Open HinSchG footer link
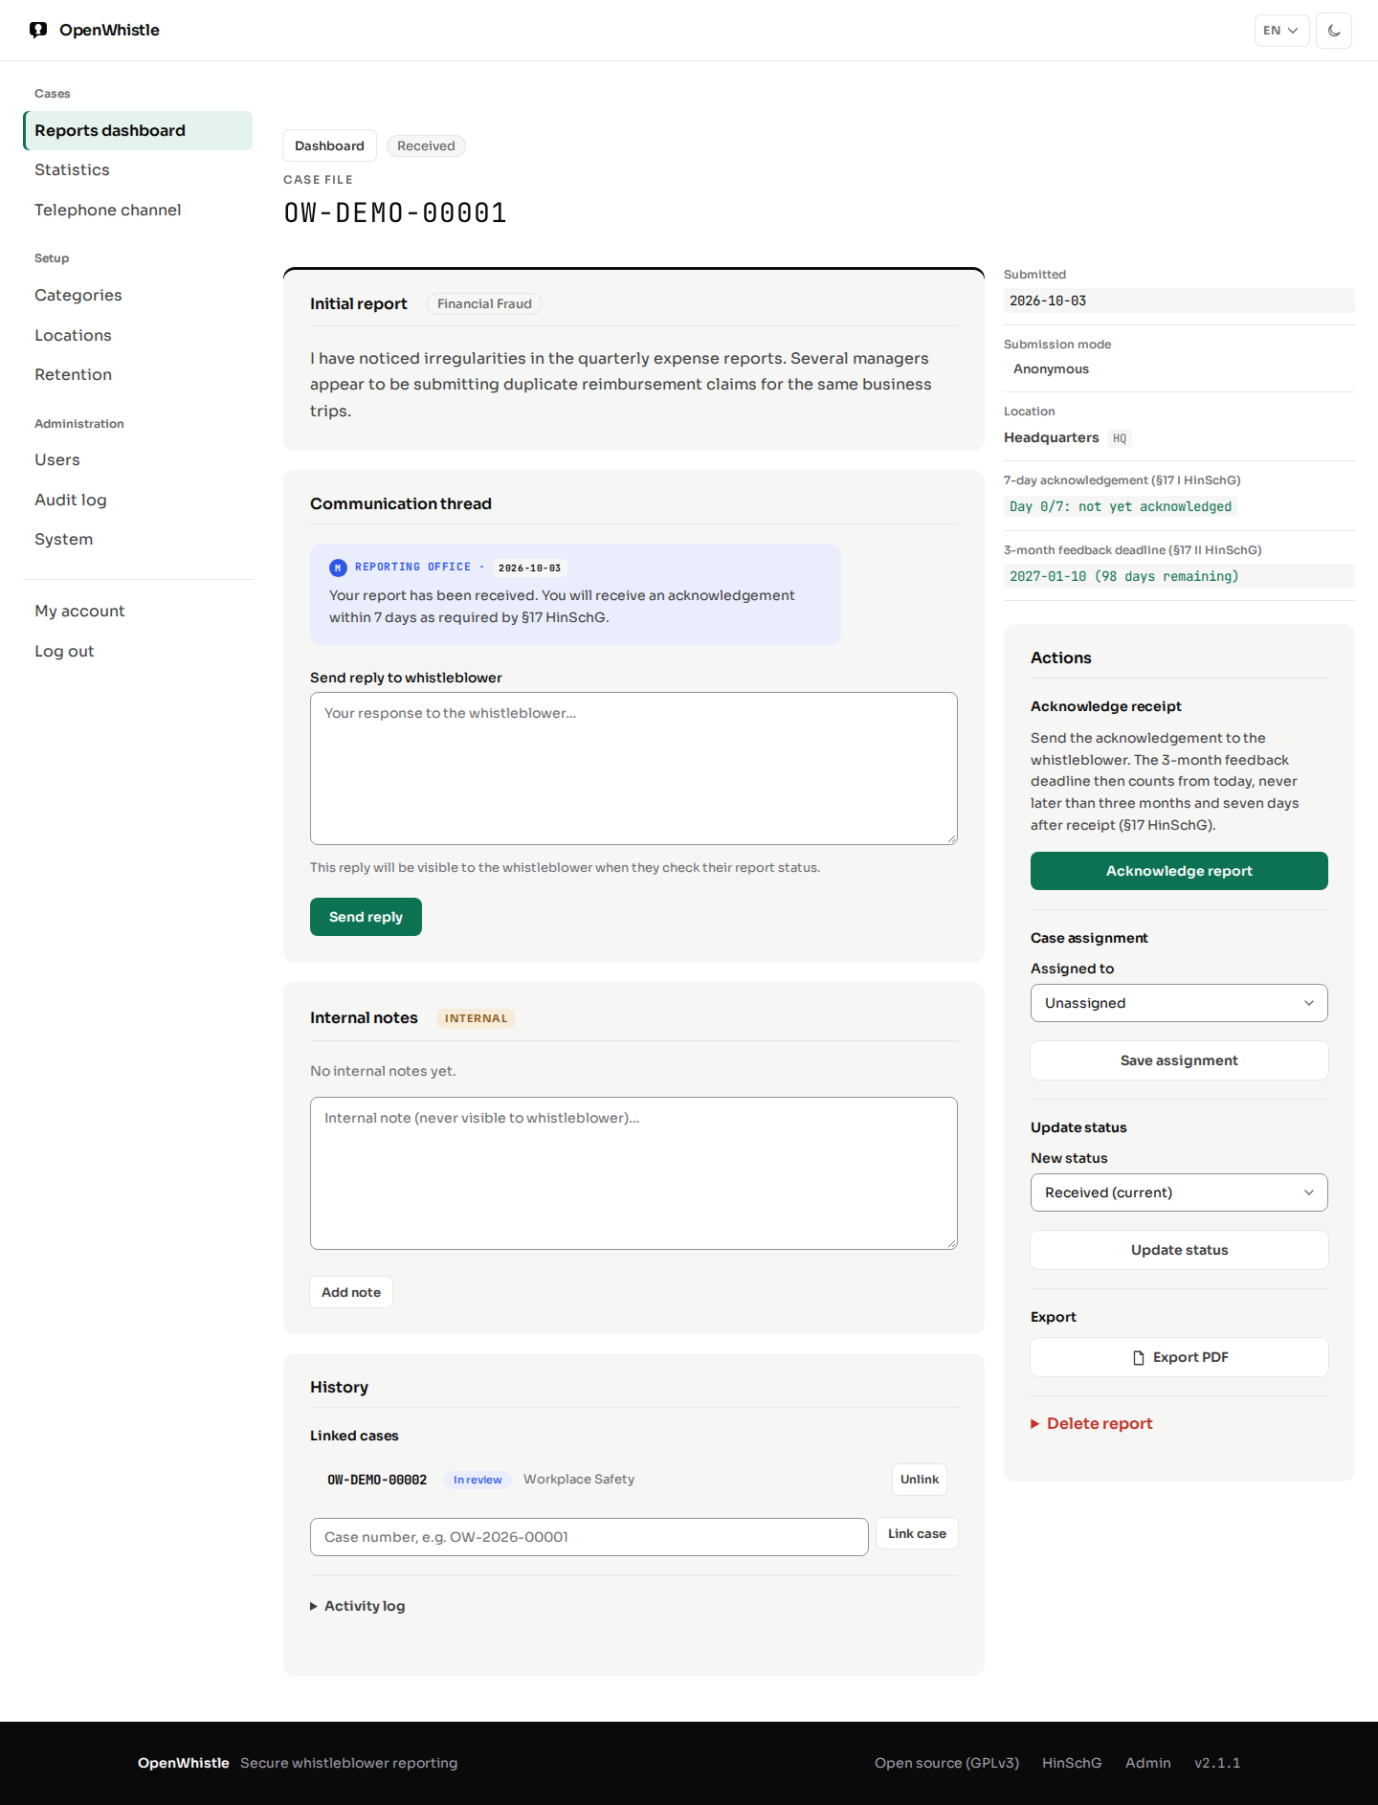Viewport: 1378px width, 1805px height. [x=1072, y=1763]
